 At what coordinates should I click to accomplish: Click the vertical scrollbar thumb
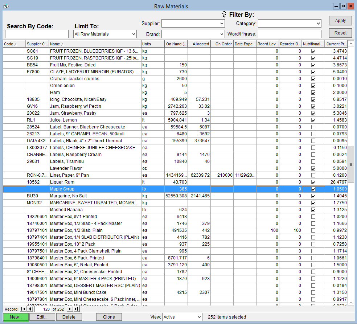tap(351, 164)
